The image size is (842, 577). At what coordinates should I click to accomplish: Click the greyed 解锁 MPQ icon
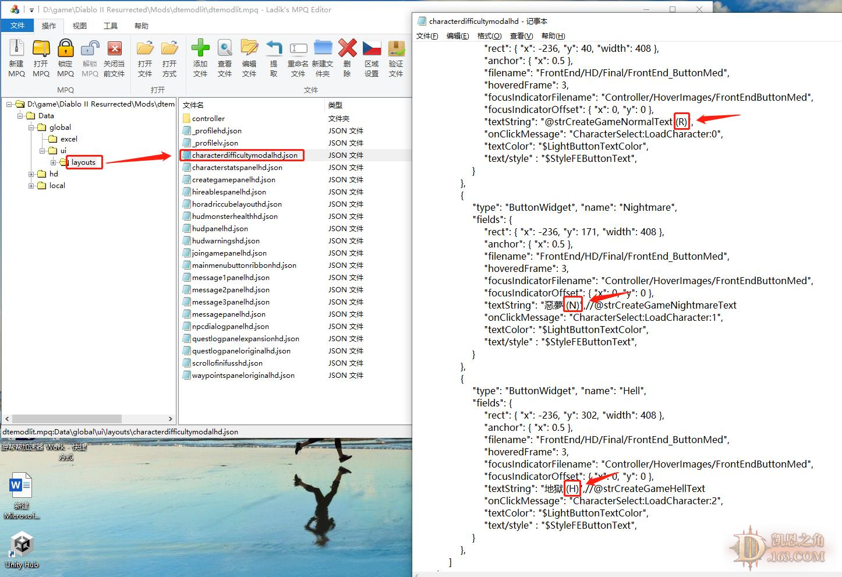pos(90,48)
